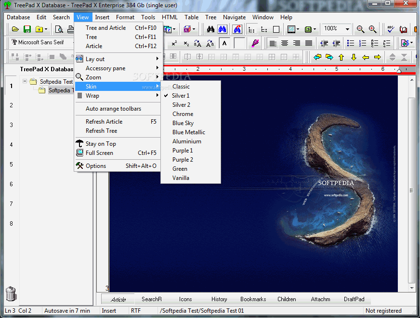Go to the previous node with the yellow left arrow
The width and height of the screenshot is (420, 318).
[x=366, y=57]
